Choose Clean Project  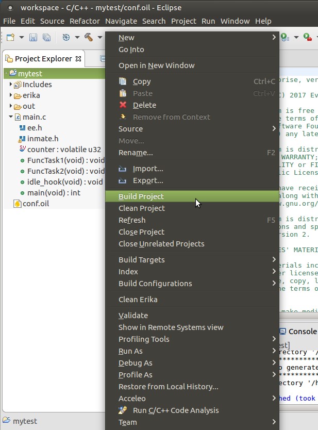point(192,208)
